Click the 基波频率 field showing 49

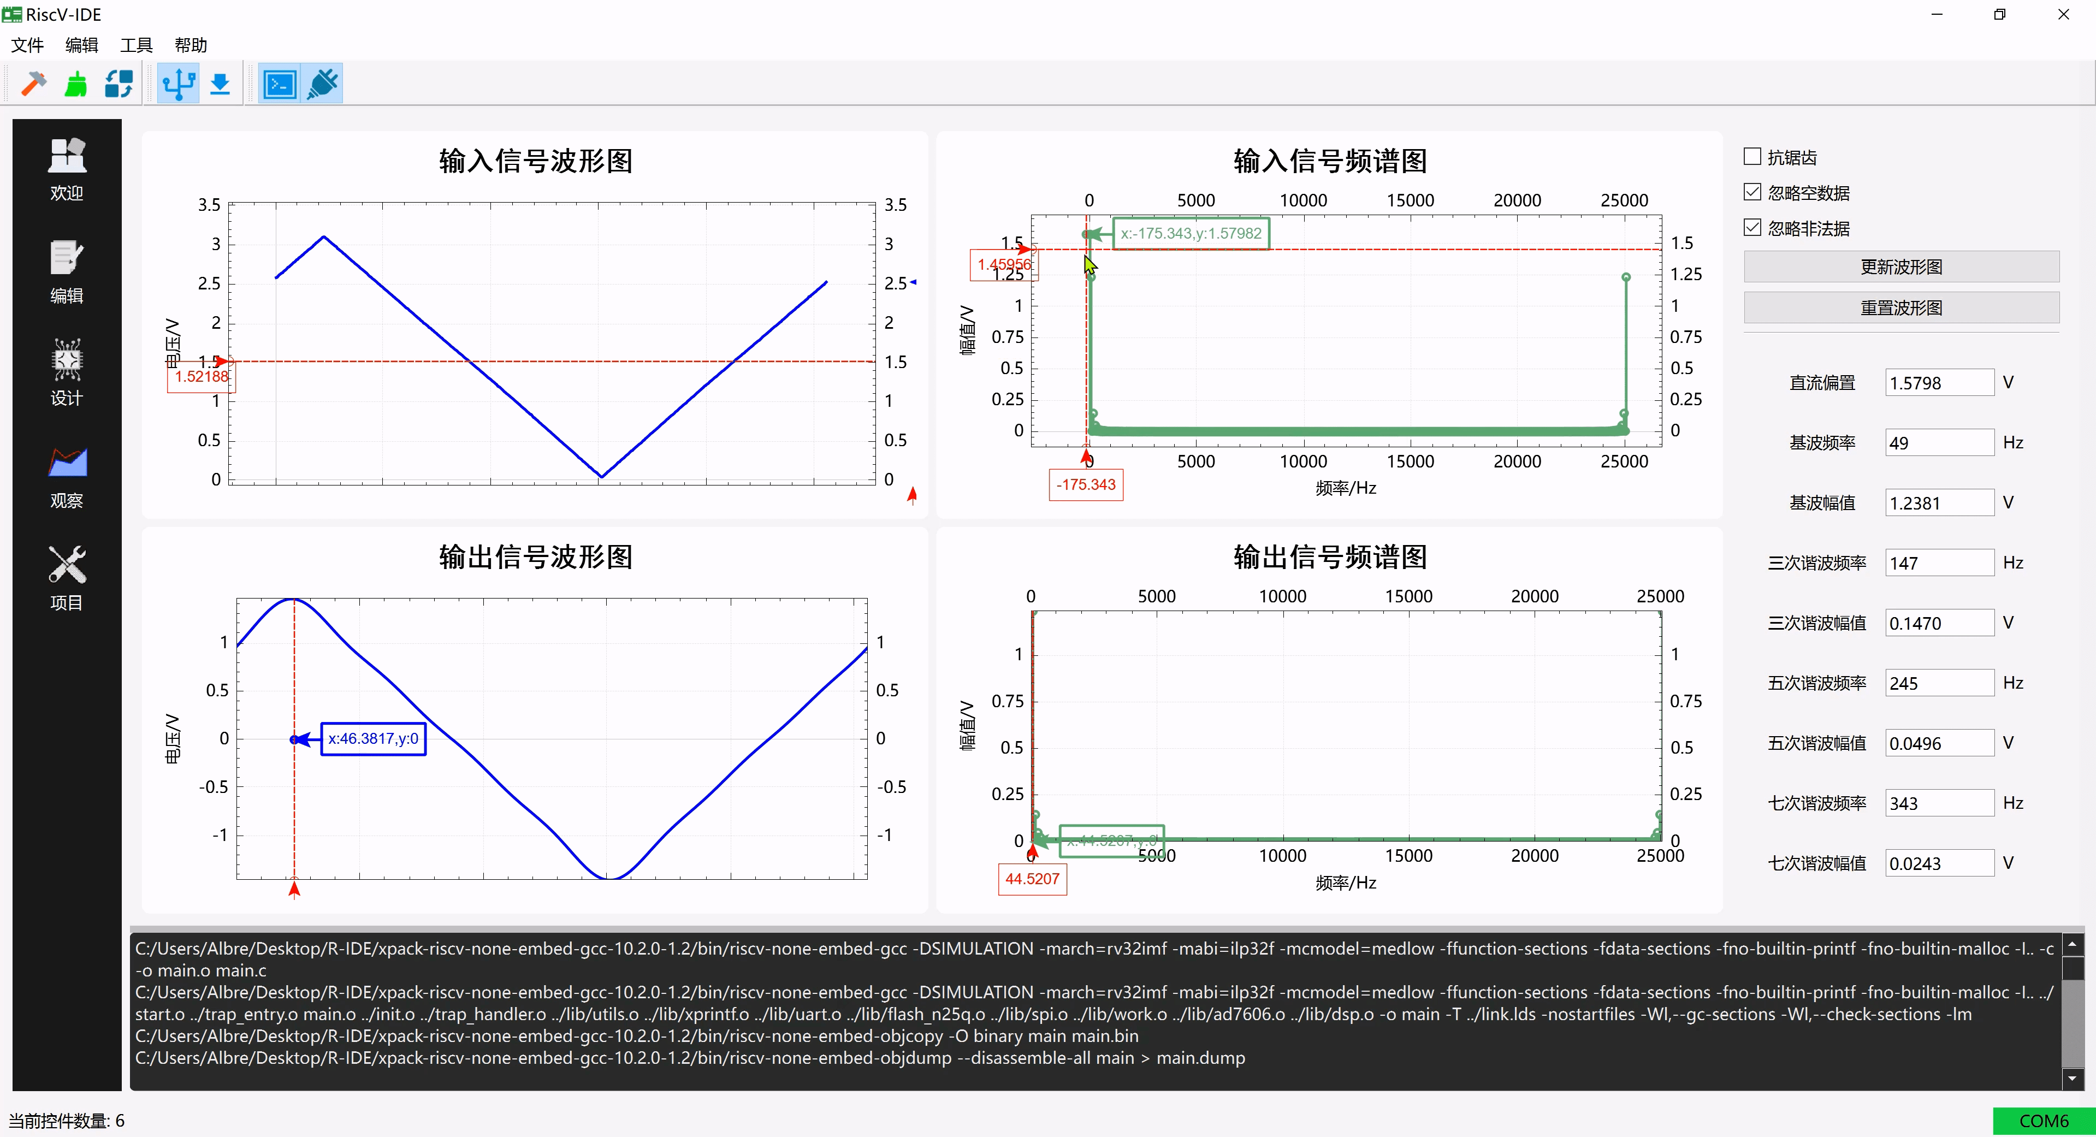[1939, 443]
